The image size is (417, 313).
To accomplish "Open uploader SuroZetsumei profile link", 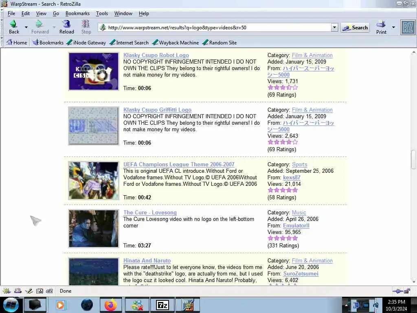I will 301,273.
